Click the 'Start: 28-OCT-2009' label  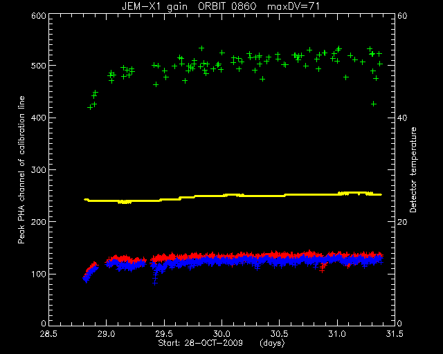pyautogui.click(x=200, y=343)
